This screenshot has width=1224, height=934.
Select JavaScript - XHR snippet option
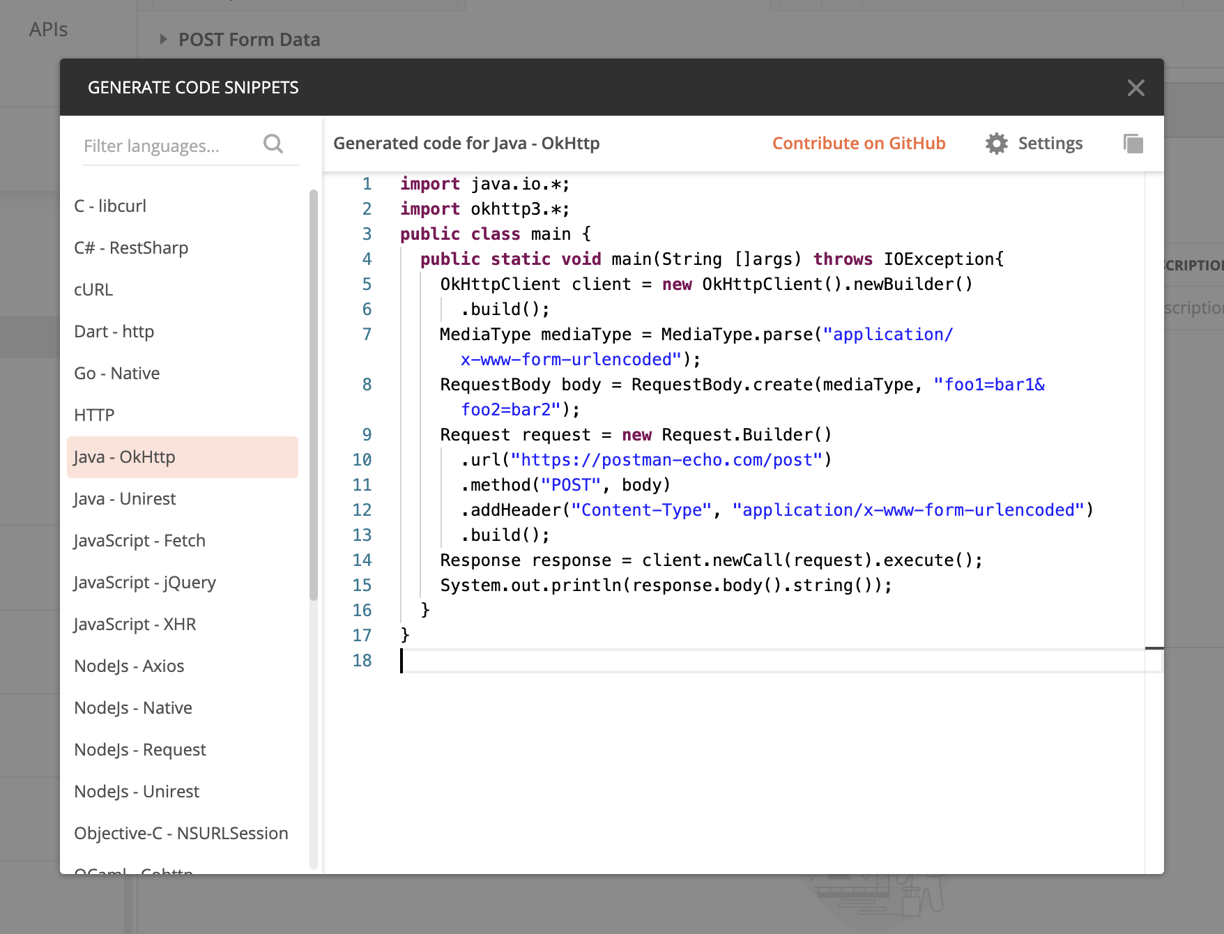click(135, 624)
